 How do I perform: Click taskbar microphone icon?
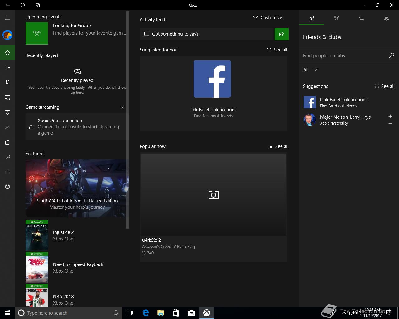tap(116, 313)
